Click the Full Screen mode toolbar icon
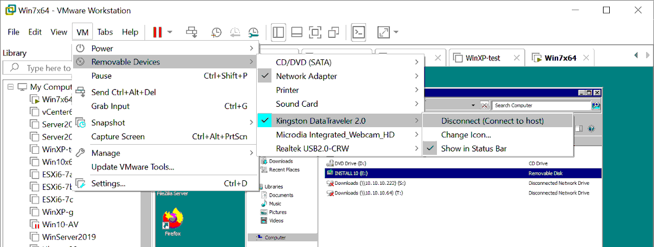The width and height of the screenshot is (654, 247). (315, 32)
